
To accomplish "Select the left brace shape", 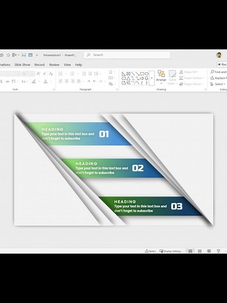I will (x=142, y=83).
